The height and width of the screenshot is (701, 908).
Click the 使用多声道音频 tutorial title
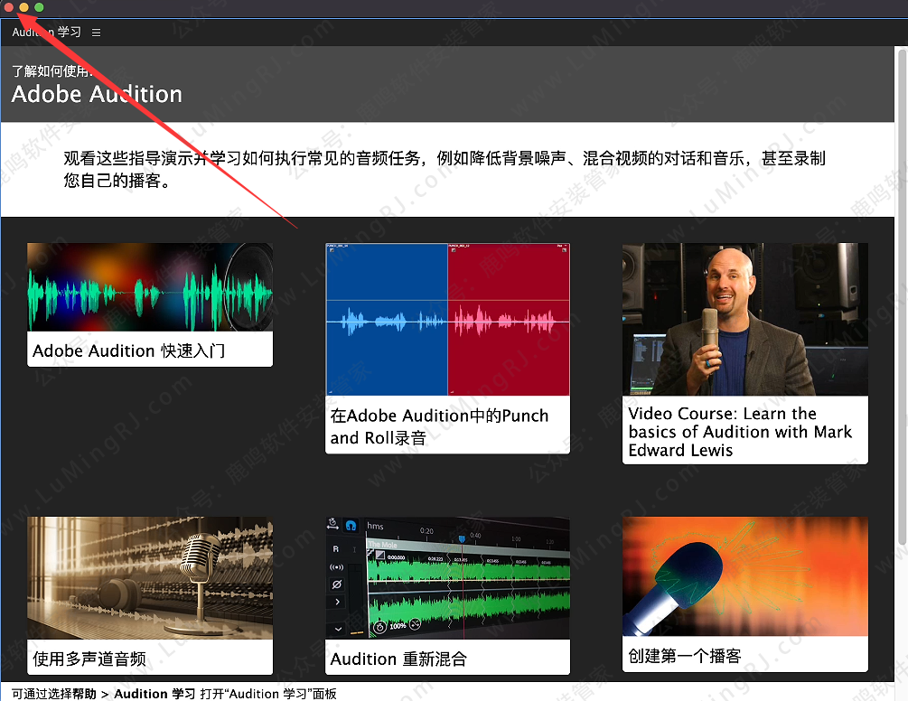[89, 659]
